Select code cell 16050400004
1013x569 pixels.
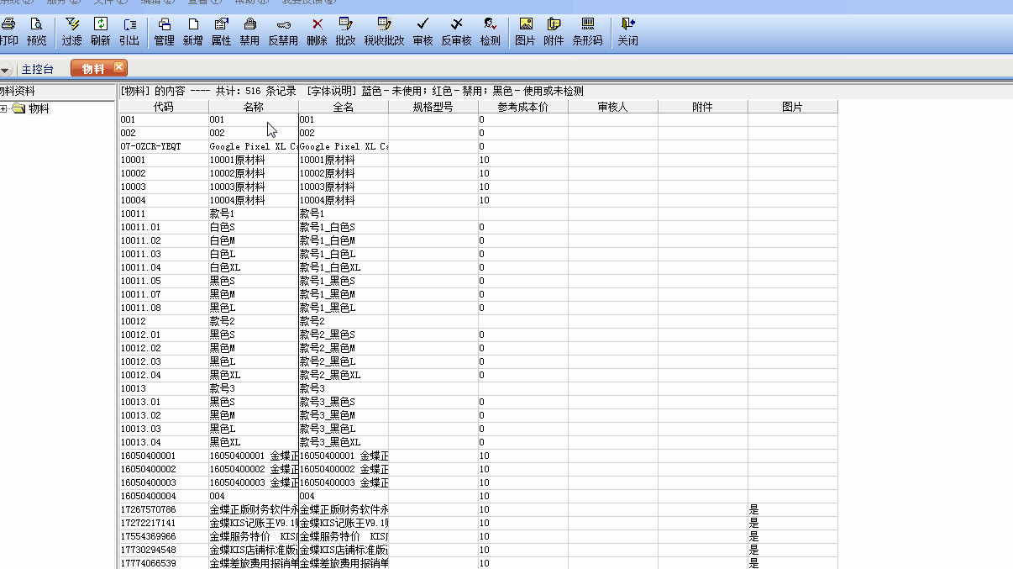[164, 496]
